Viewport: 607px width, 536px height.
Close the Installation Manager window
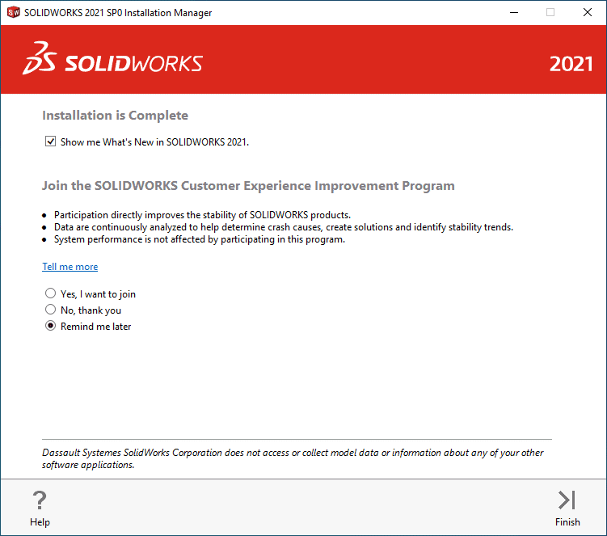(588, 12)
